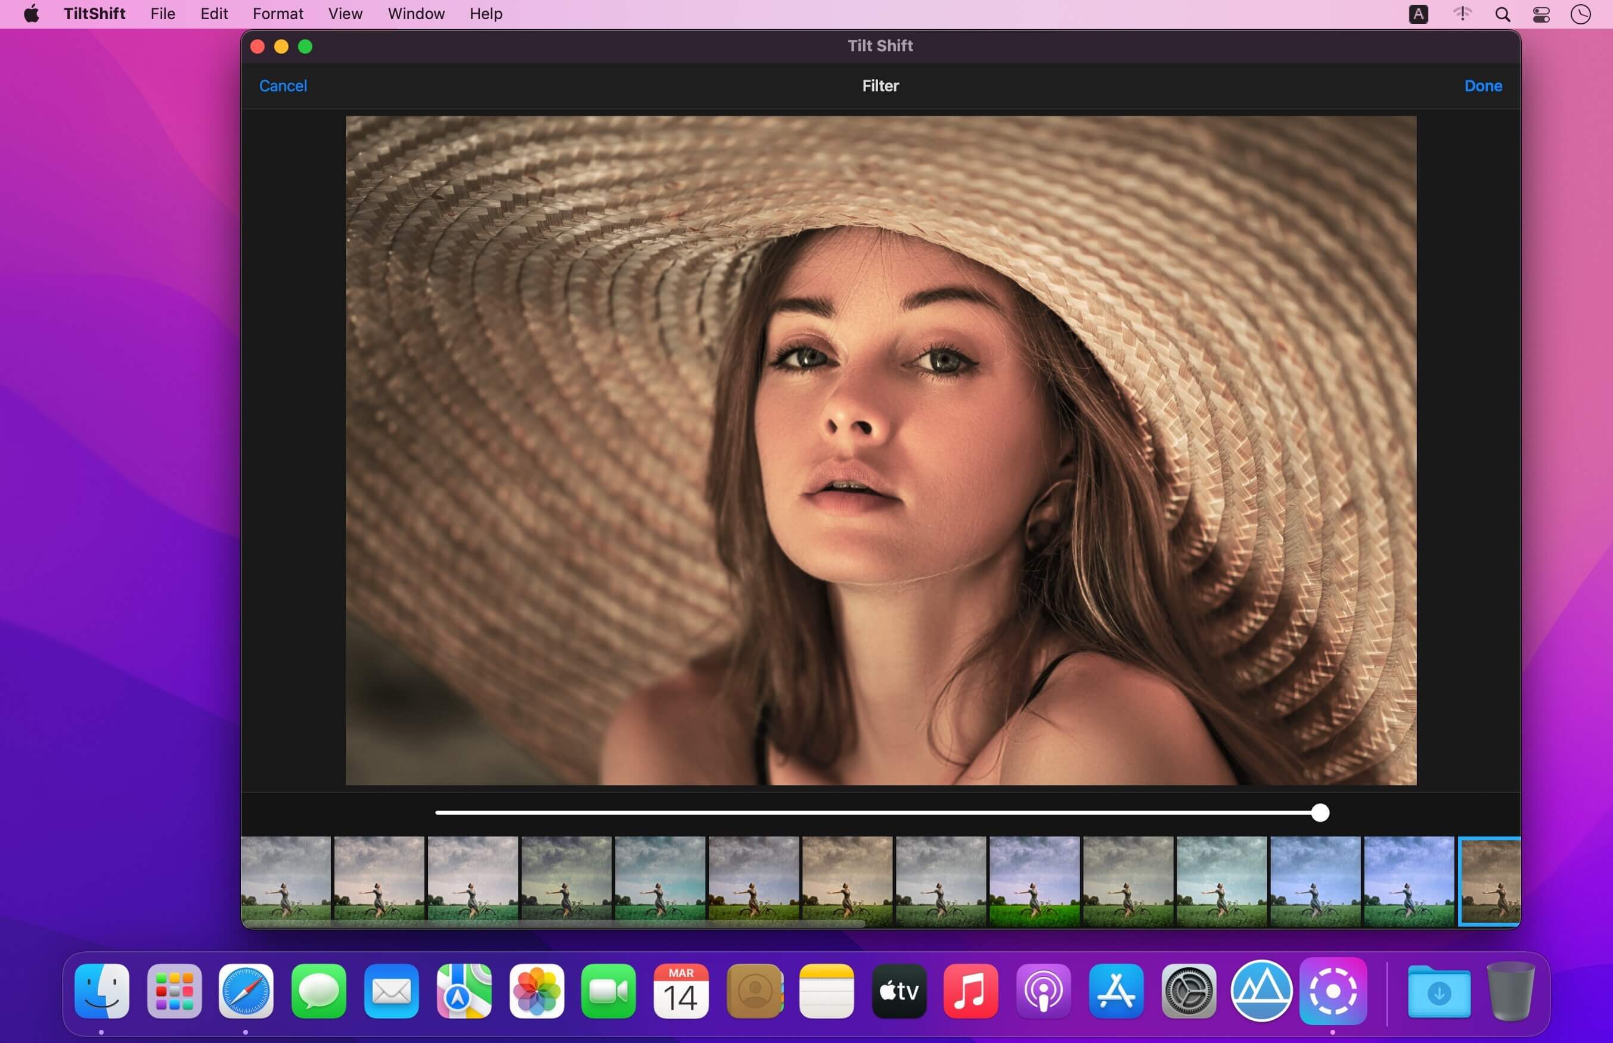Launch Safari from the Dock

tap(247, 991)
